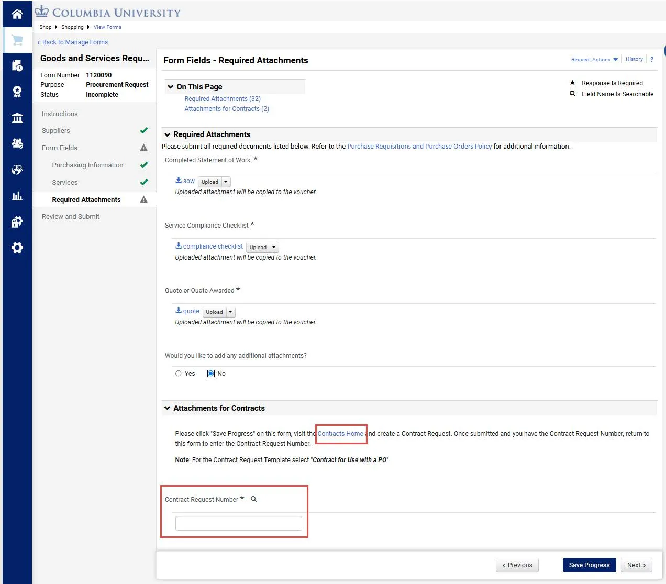666x584 pixels.
Task: Open the Shopping cart sidebar icon
Action: click(x=17, y=40)
